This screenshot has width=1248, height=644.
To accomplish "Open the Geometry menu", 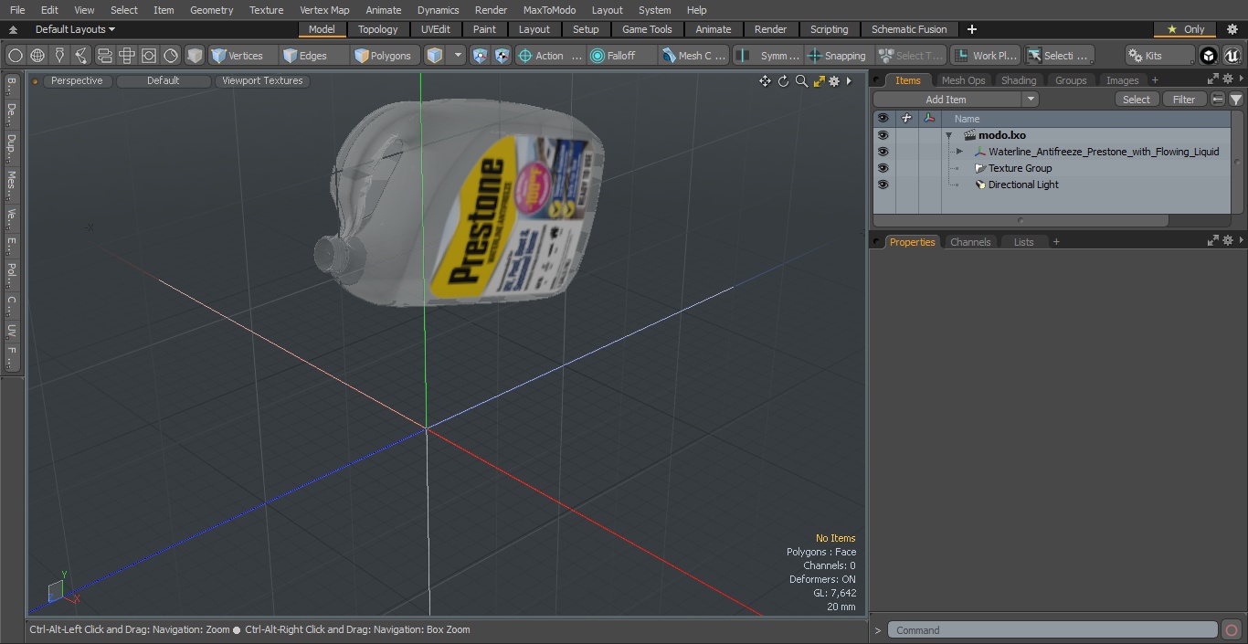I will coord(211,10).
